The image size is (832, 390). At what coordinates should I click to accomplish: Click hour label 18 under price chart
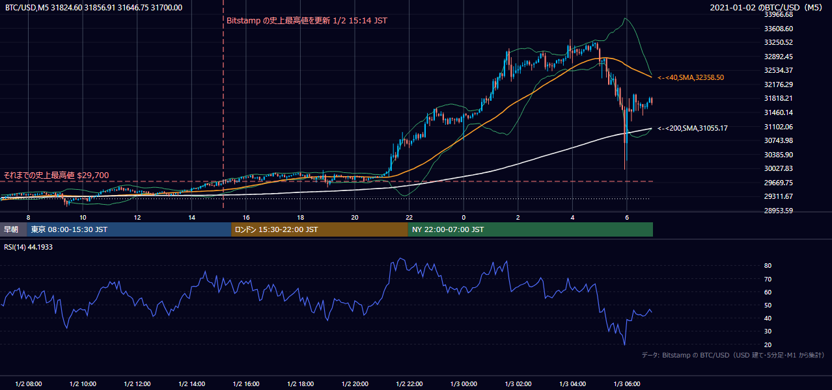tap(301, 217)
